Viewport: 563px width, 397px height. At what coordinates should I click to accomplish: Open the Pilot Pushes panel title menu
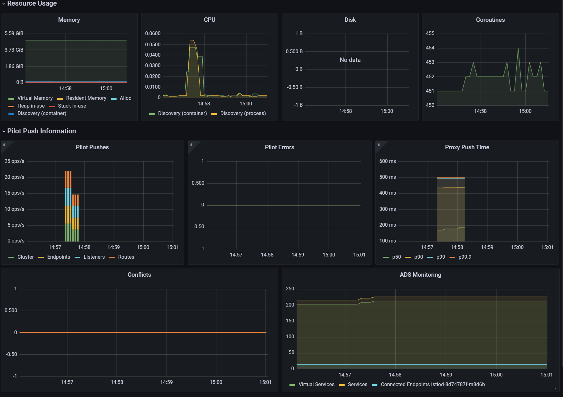92,147
